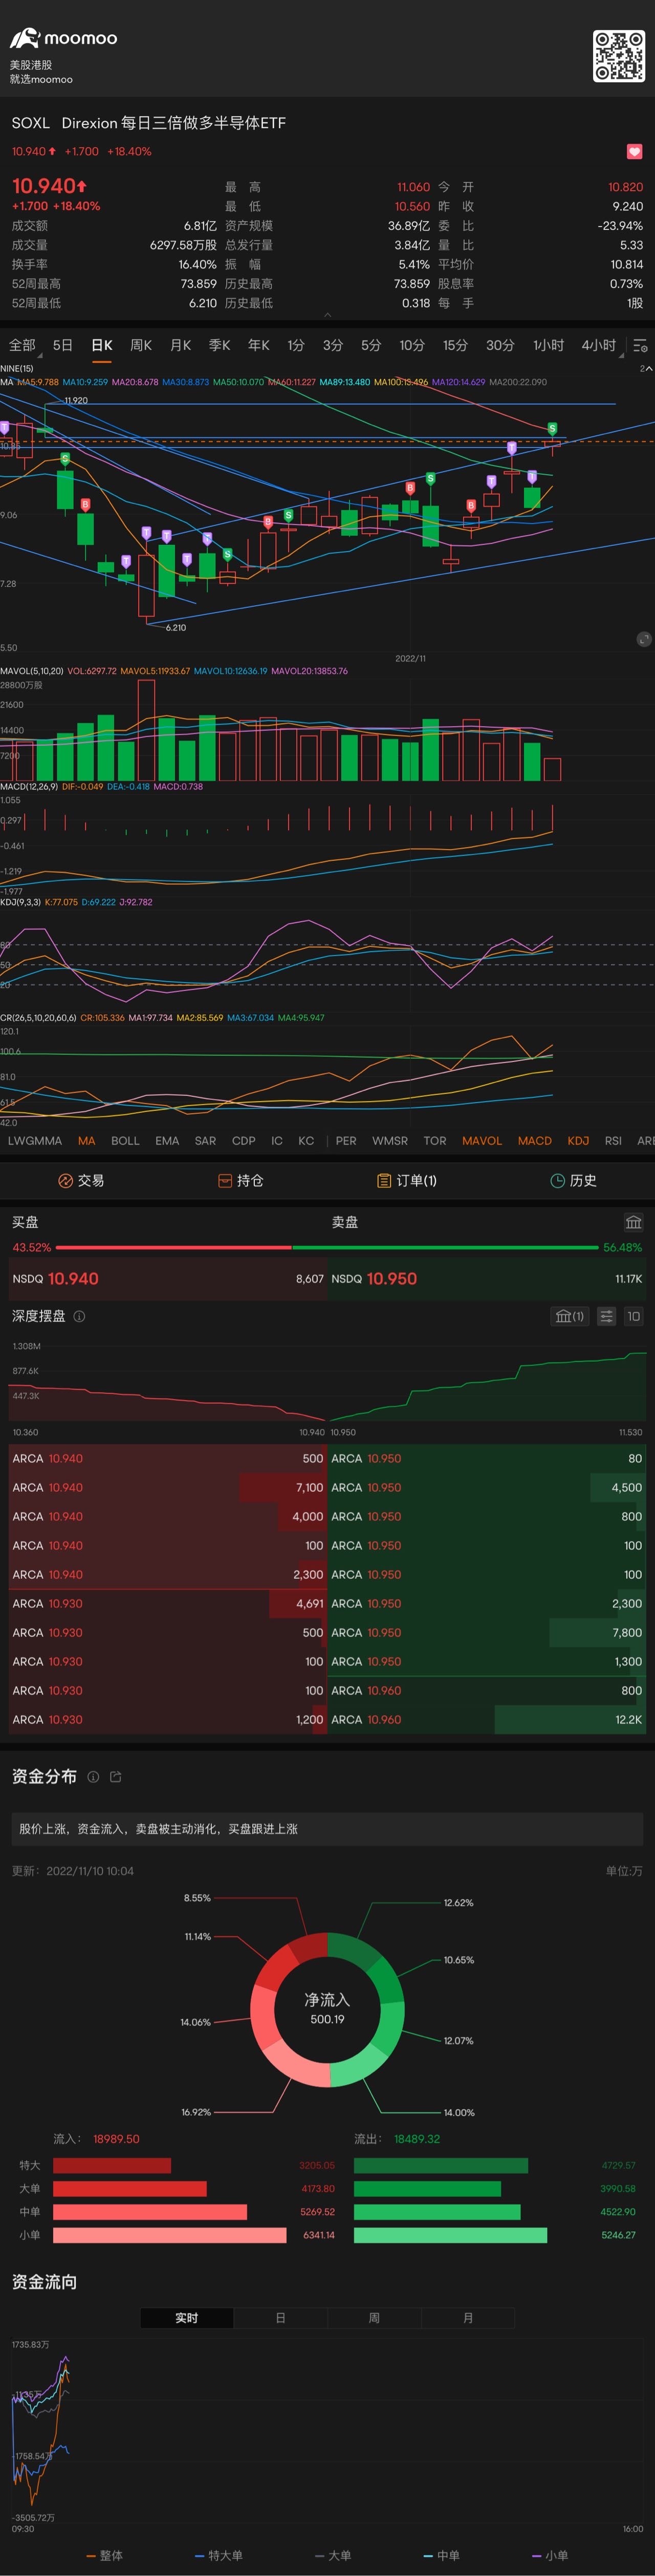Enable the EMA indicator
This screenshot has width=655, height=2576.
click(168, 1141)
